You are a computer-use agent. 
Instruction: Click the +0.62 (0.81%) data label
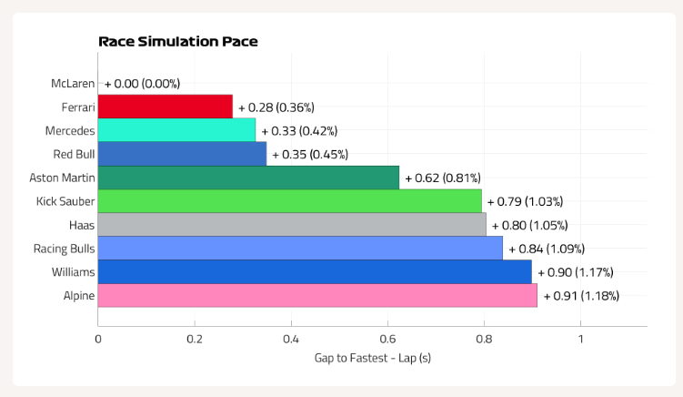point(443,178)
